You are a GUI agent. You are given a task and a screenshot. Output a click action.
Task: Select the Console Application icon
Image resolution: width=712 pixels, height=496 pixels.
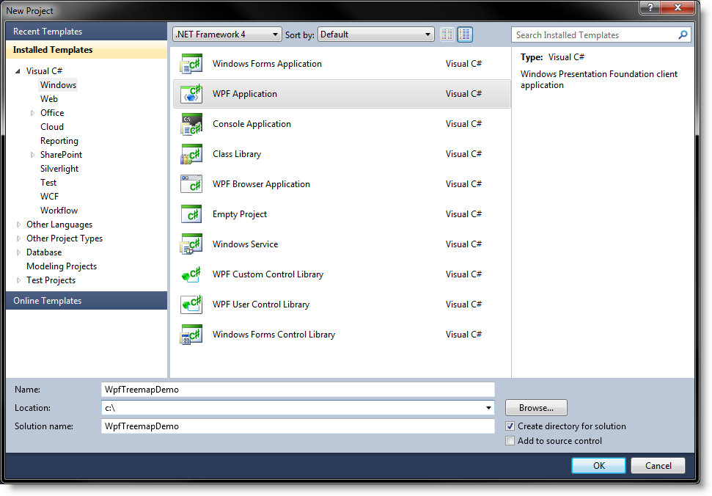191,125
